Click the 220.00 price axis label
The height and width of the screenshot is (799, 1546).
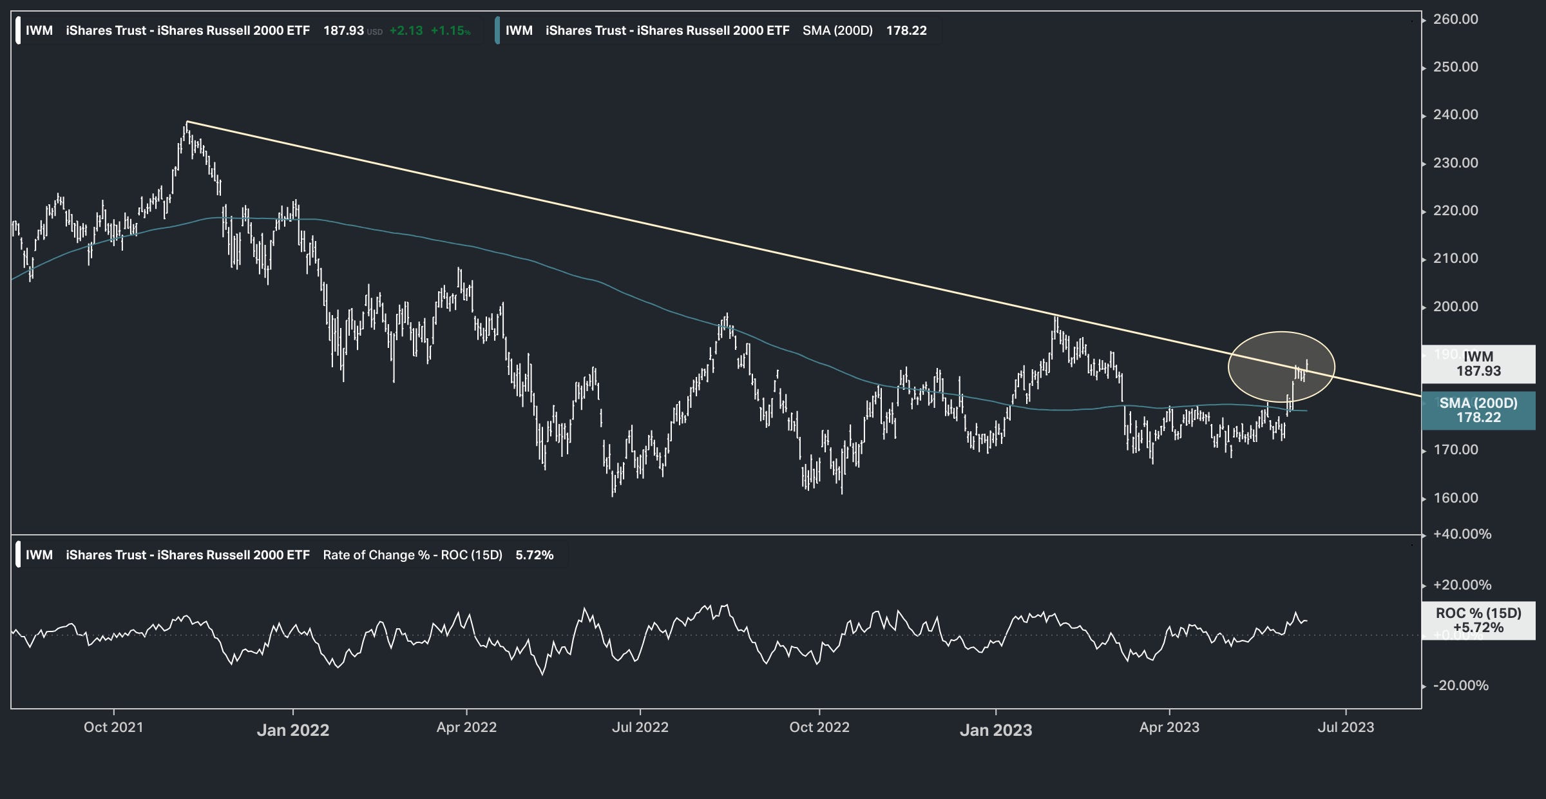(1455, 211)
